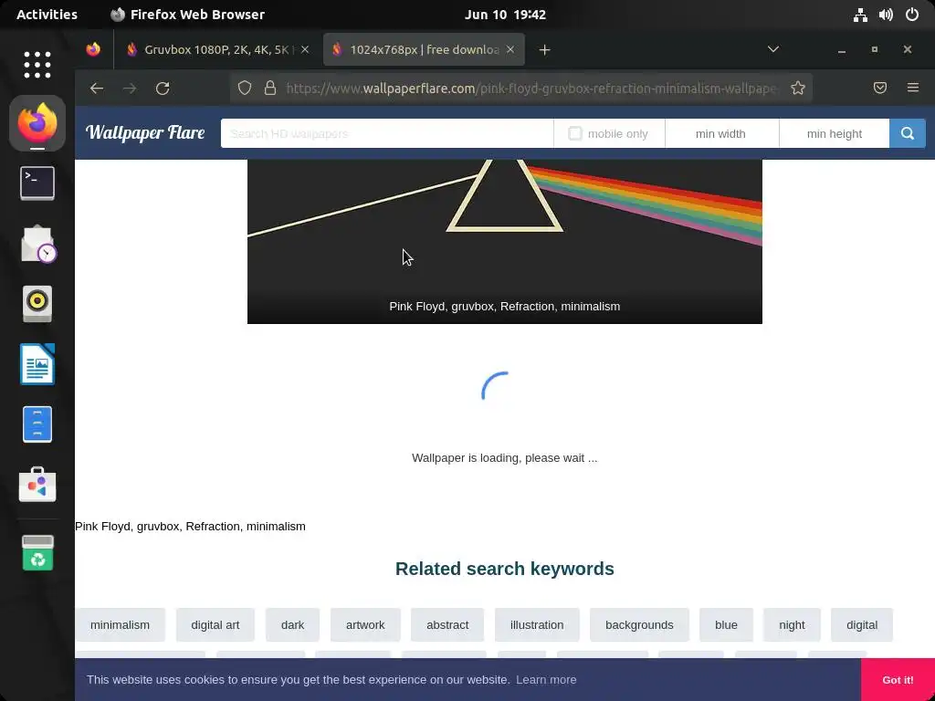
Task: Go back to the previous page
Action: [x=97, y=89]
